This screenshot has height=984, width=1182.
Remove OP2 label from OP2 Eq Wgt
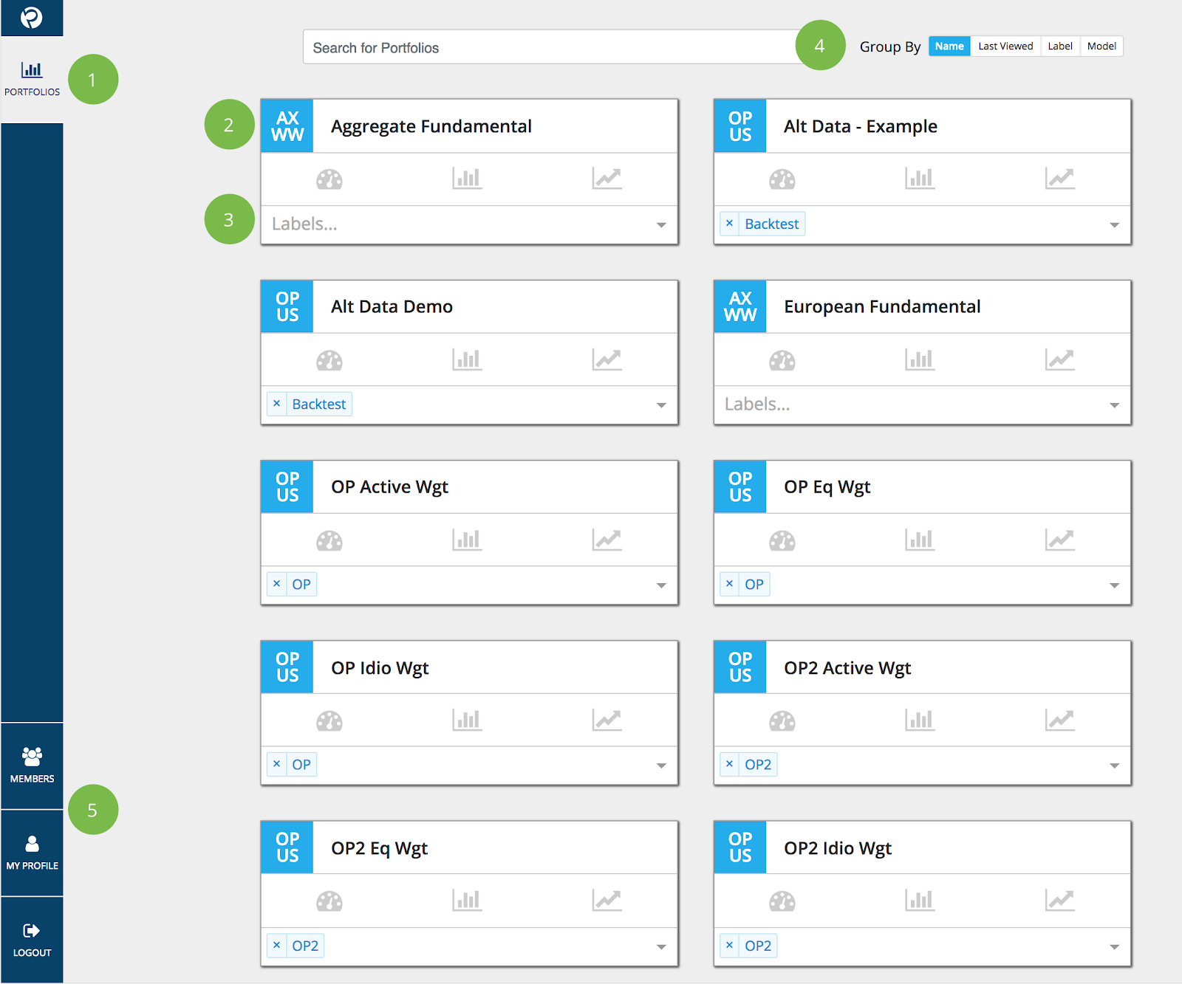pos(276,945)
